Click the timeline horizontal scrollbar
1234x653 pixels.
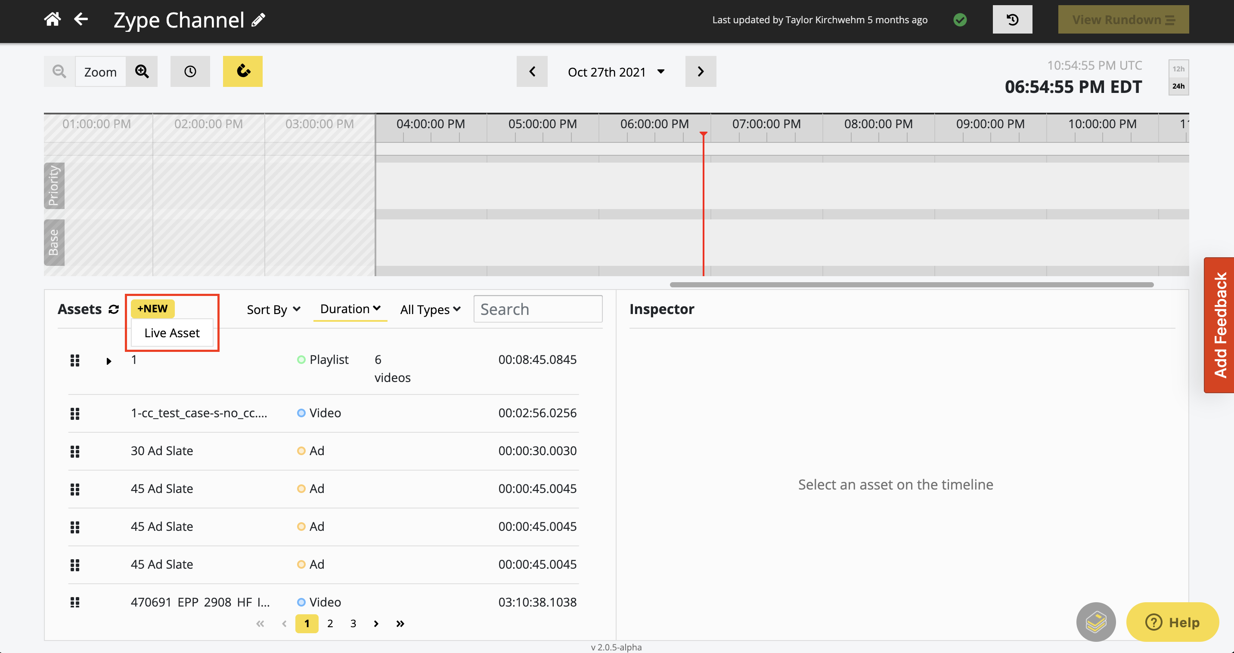912,285
